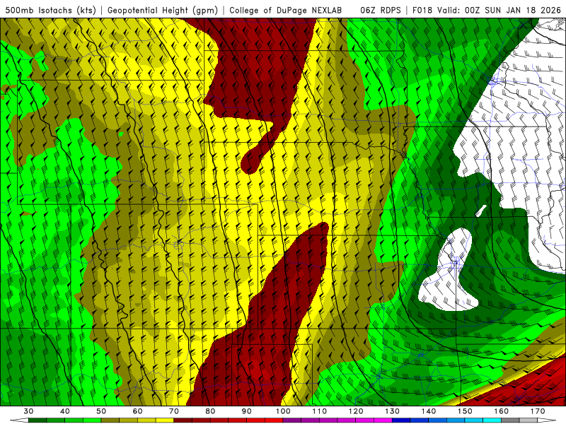Click the '60' label on the color scale
The width and height of the screenshot is (566, 424).
(x=137, y=411)
